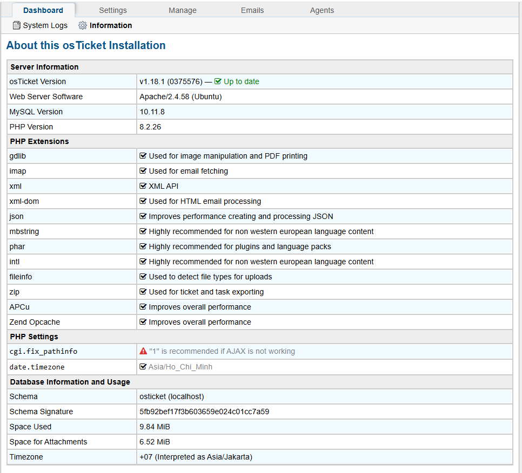Switch to the Settings tab

pyautogui.click(x=113, y=10)
